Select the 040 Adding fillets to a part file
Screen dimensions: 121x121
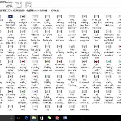[96, 52]
